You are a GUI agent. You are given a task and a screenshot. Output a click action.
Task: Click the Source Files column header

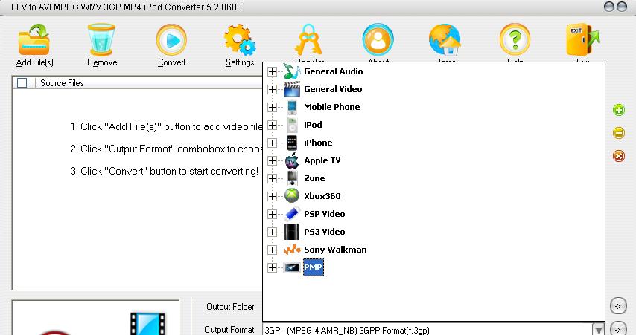[62, 83]
